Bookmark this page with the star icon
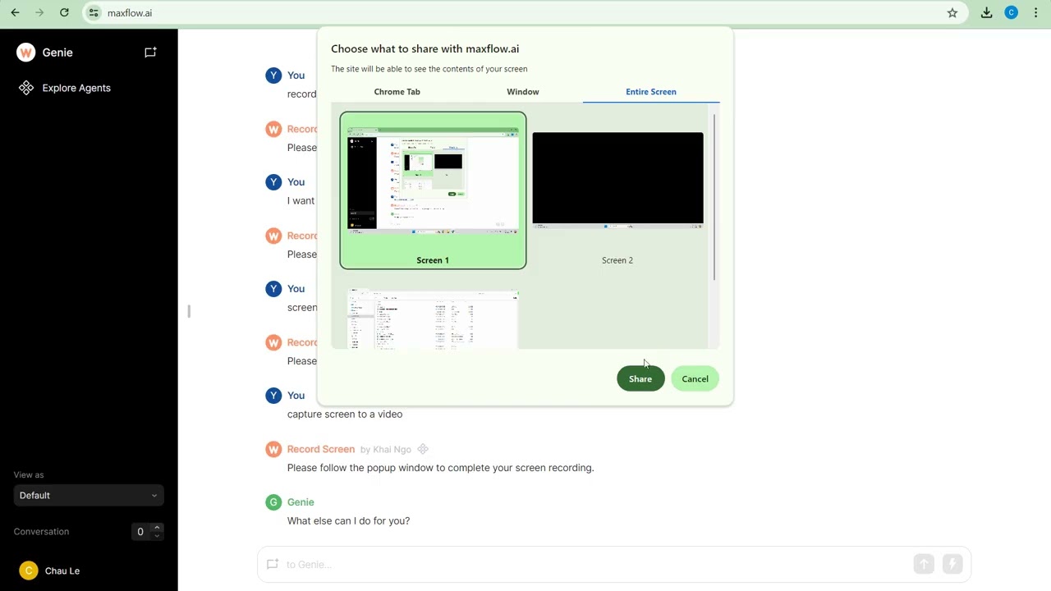This screenshot has height=591, width=1051. (x=952, y=13)
